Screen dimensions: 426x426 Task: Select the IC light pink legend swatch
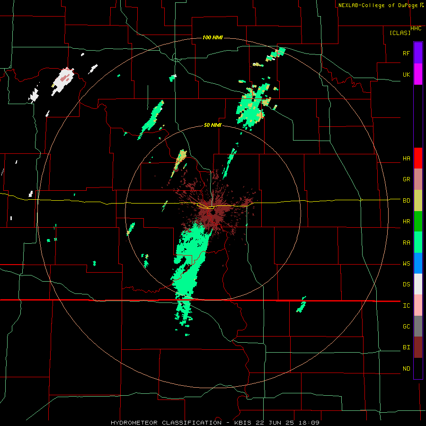click(x=418, y=305)
